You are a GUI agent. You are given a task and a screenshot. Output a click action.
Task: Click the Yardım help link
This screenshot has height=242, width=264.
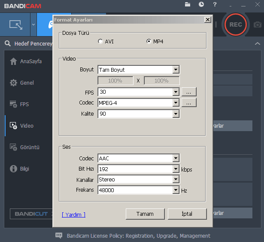(x=73, y=214)
